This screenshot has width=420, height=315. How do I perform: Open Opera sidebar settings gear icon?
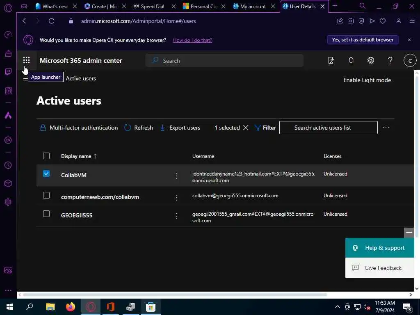pos(8,202)
